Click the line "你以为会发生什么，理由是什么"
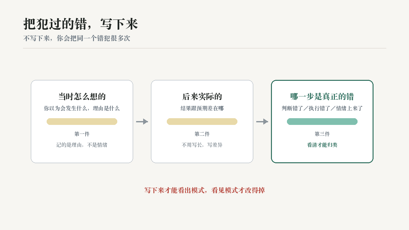 [x=82, y=108]
